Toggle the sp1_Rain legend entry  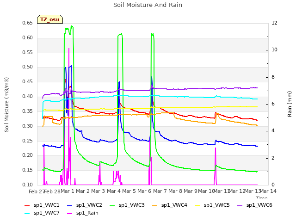(83, 213)
